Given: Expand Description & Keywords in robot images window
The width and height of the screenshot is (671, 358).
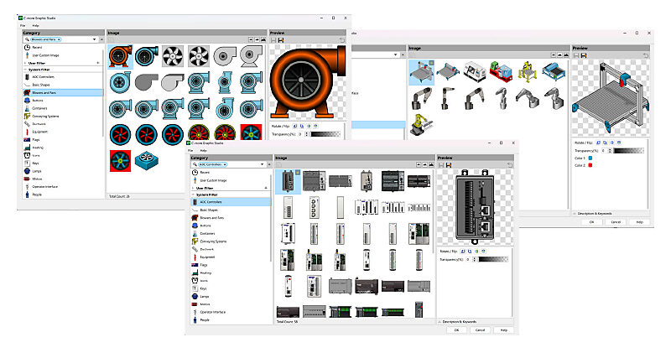Looking at the screenshot, I should click(575, 213).
